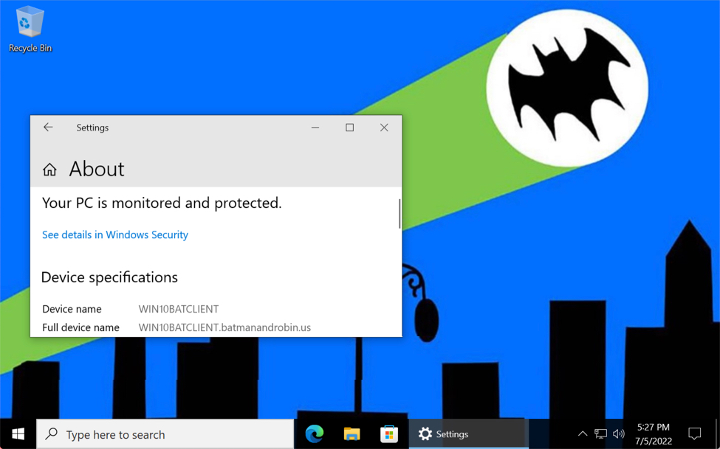Image resolution: width=720 pixels, height=449 pixels.
Task: Open the network status tray icon
Action: tap(600, 434)
